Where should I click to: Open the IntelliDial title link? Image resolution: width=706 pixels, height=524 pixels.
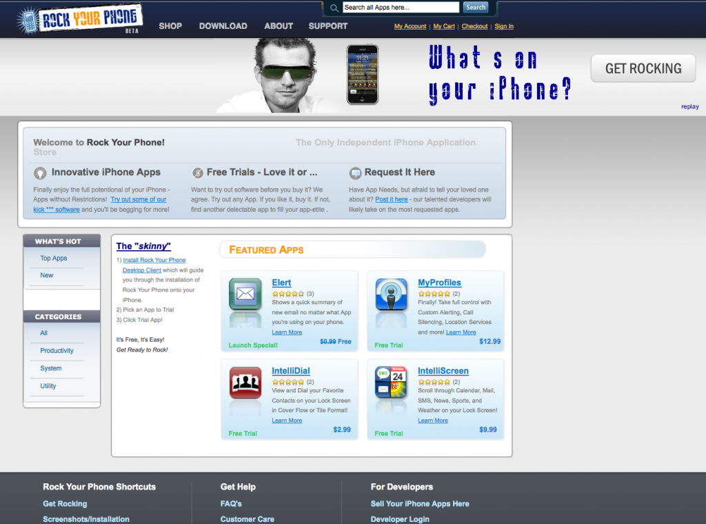tap(291, 371)
